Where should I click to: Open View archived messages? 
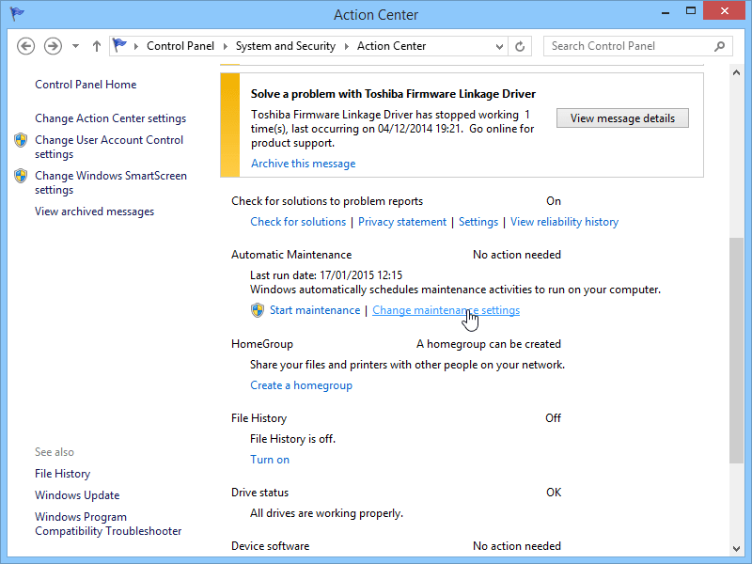(x=95, y=211)
